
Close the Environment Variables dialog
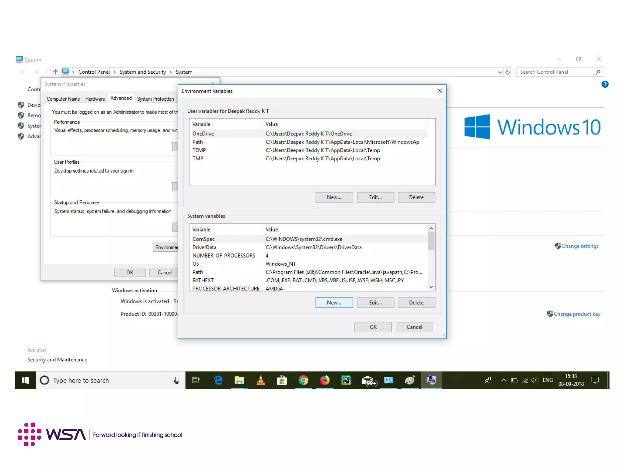point(440,91)
